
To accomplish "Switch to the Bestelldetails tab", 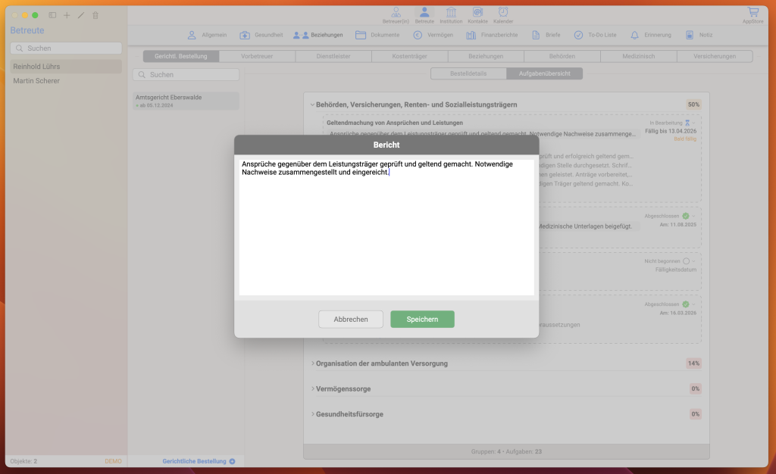I will (468, 73).
